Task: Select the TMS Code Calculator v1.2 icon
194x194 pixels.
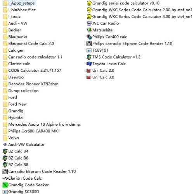Action: click(x=89, y=57)
